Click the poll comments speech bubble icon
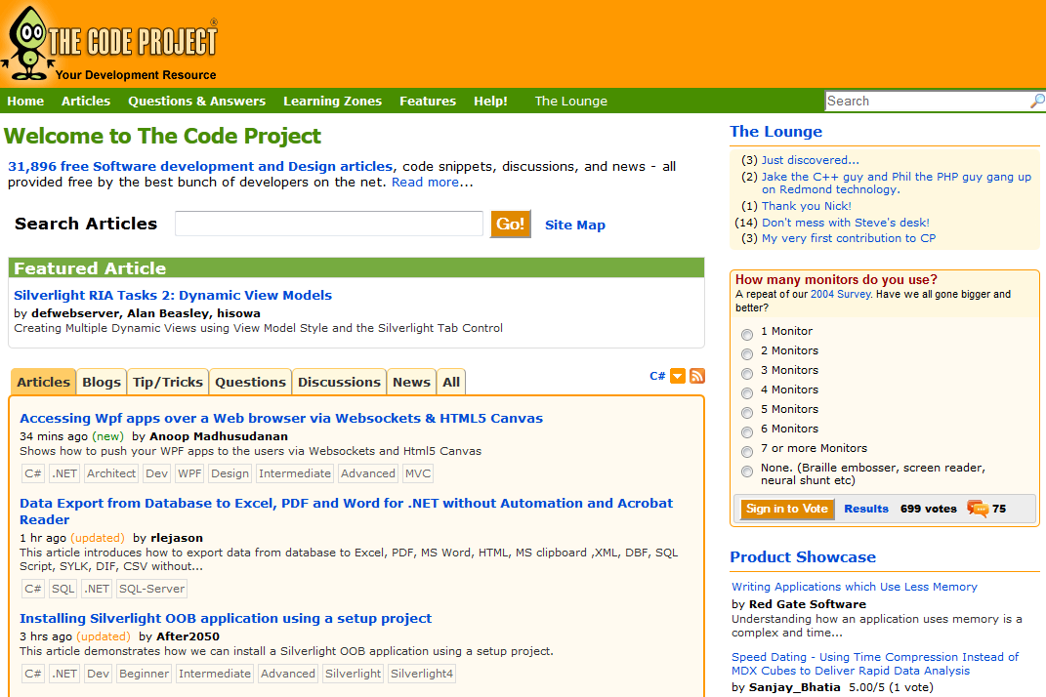Image resolution: width=1046 pixels, height=697 pixels. coord(977,509)
